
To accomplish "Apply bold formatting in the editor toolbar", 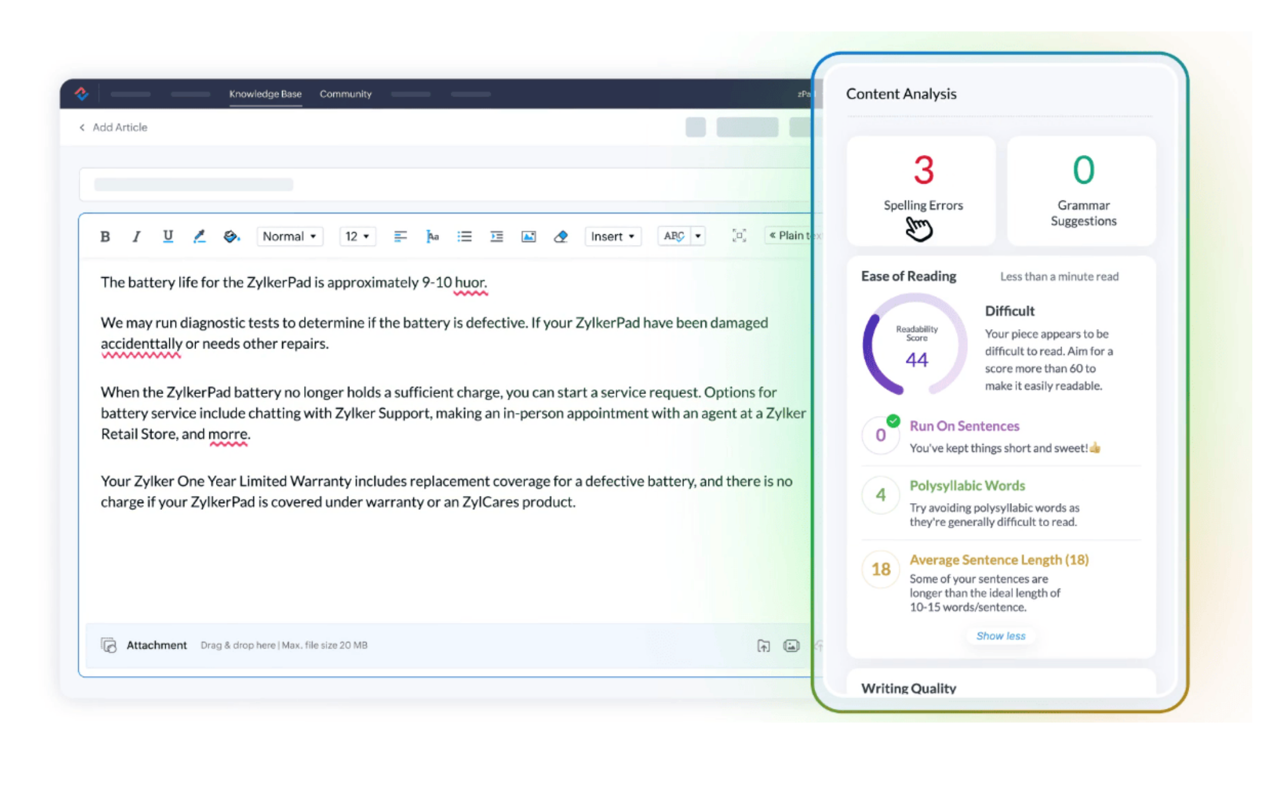I will pos(106,236).
